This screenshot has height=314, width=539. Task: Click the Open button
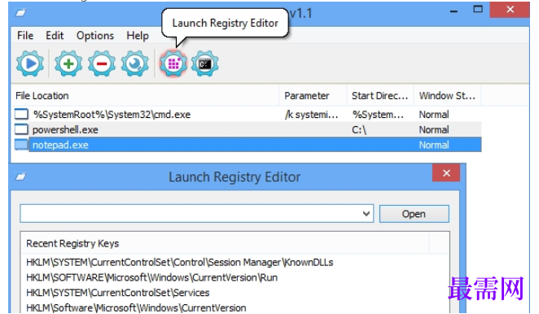(x=414, y=214)
